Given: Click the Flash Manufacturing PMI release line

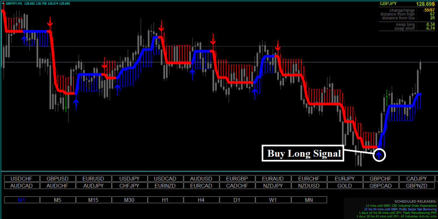Looking at the screenshot, I should click(398, 212).
